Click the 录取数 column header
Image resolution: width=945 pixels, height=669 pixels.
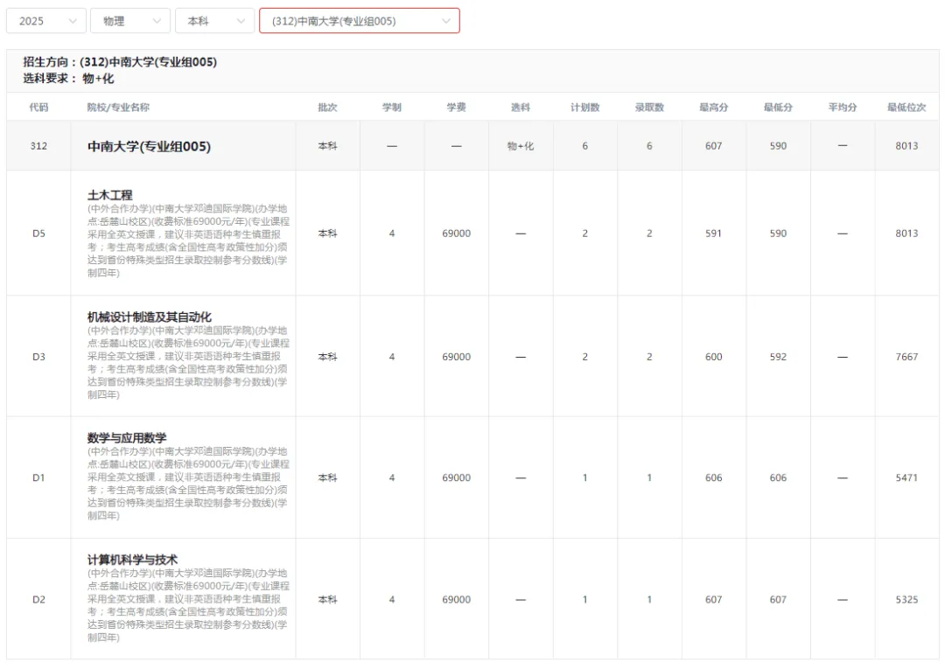[x=649, y=108]
